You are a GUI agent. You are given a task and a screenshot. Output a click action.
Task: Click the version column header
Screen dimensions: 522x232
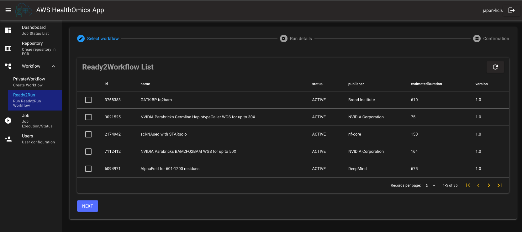click(x=482, y=84)
